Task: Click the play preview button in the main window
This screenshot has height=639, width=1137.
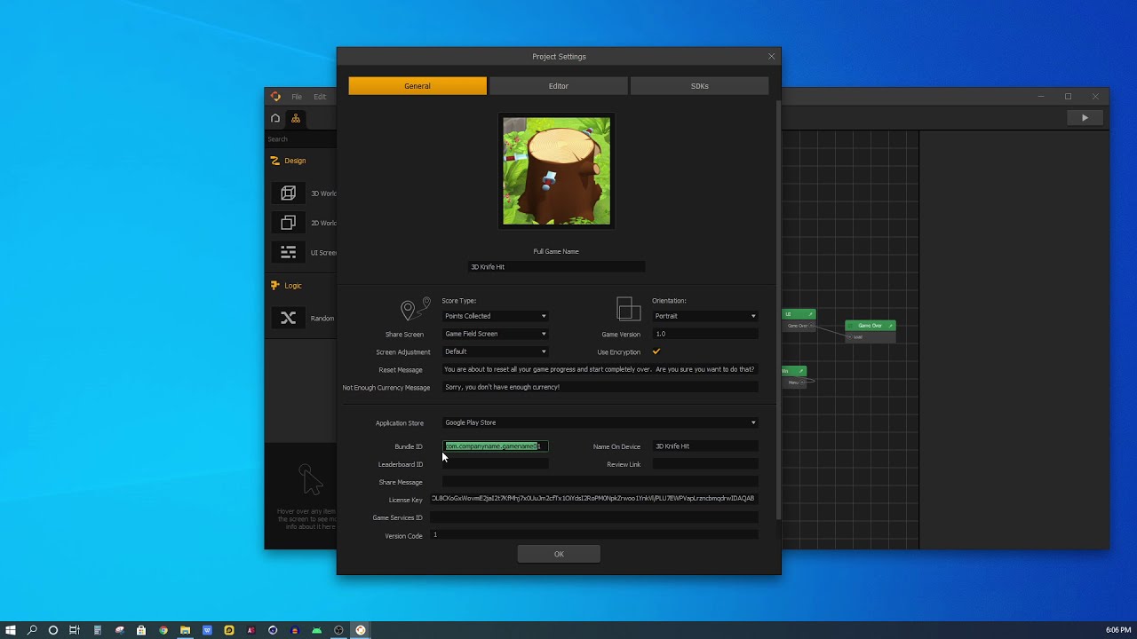Action: tap(1085, 117)
